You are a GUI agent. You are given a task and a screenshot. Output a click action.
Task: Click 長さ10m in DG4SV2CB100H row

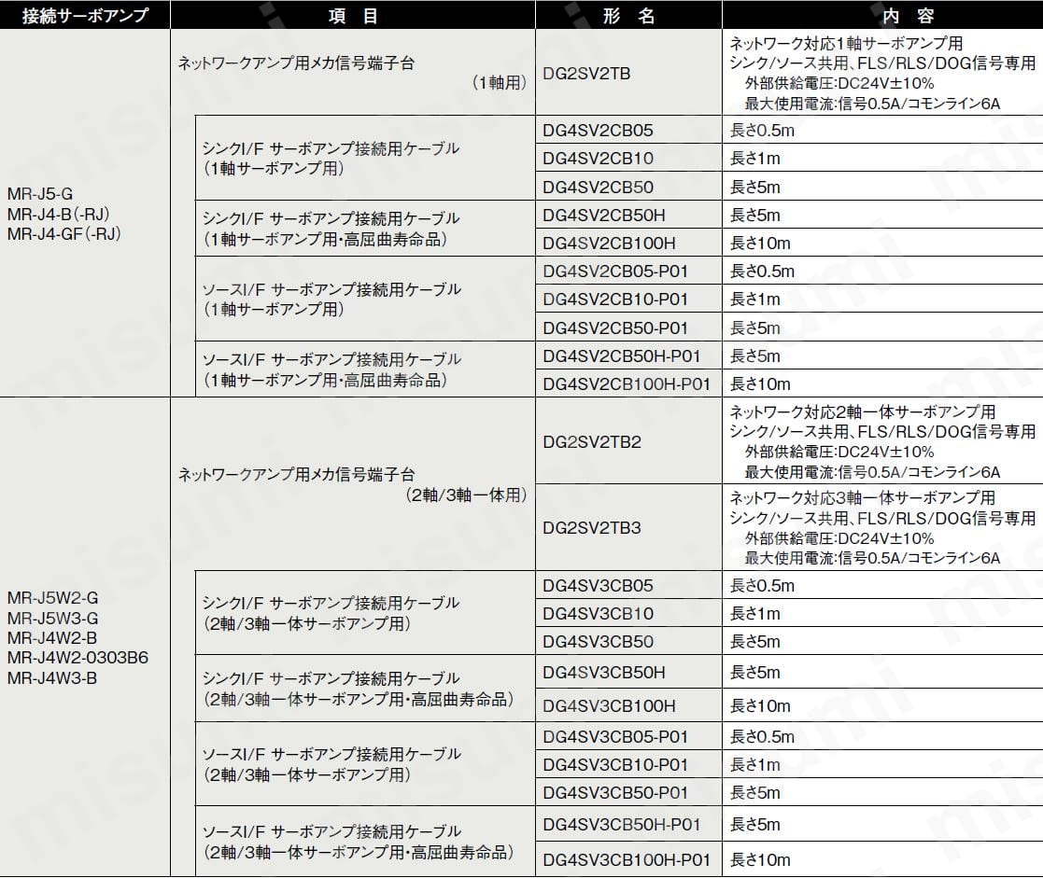pyautogui.click(x=760, y=244)
